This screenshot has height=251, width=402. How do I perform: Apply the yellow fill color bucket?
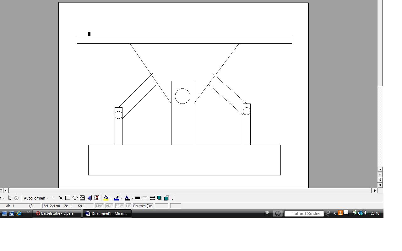tap(106, 198)
